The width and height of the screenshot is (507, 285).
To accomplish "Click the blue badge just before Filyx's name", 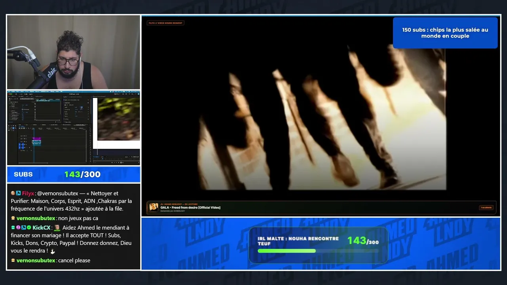I will (18, 194).
